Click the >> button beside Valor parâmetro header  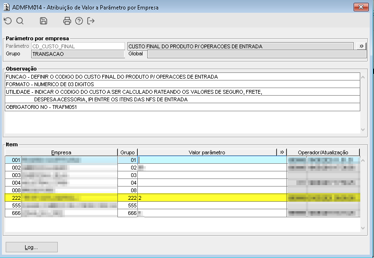click(x=282, y=152)
